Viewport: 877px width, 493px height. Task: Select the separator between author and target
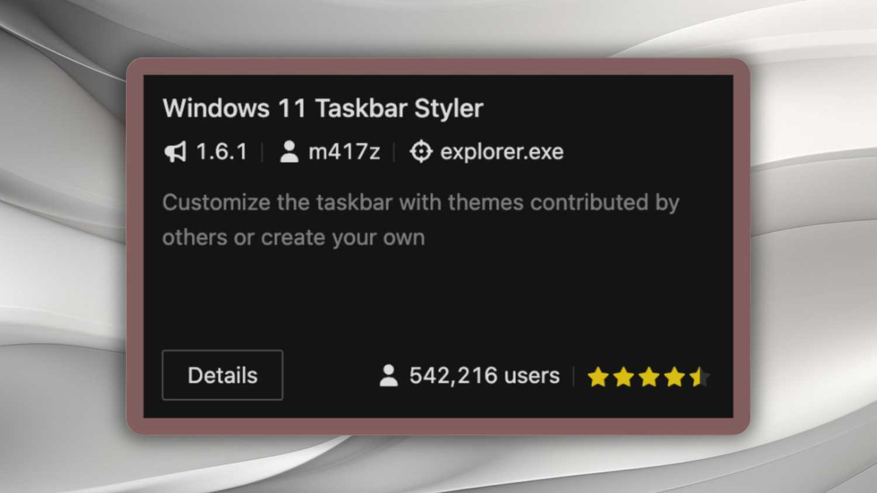[394, 152]
